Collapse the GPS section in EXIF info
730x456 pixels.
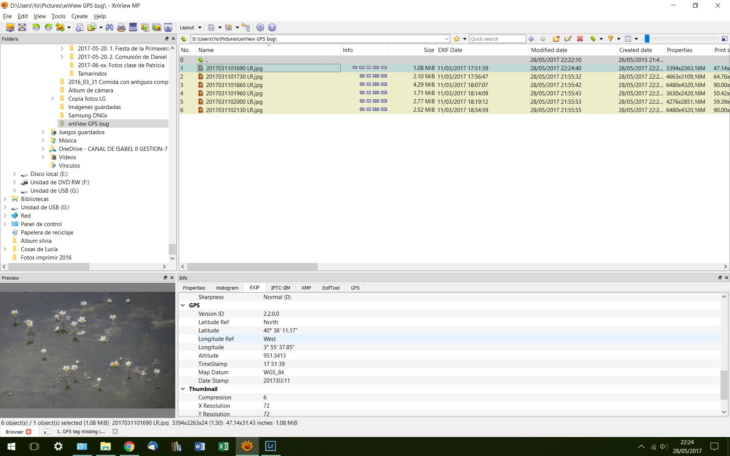[x=183, y=306]
